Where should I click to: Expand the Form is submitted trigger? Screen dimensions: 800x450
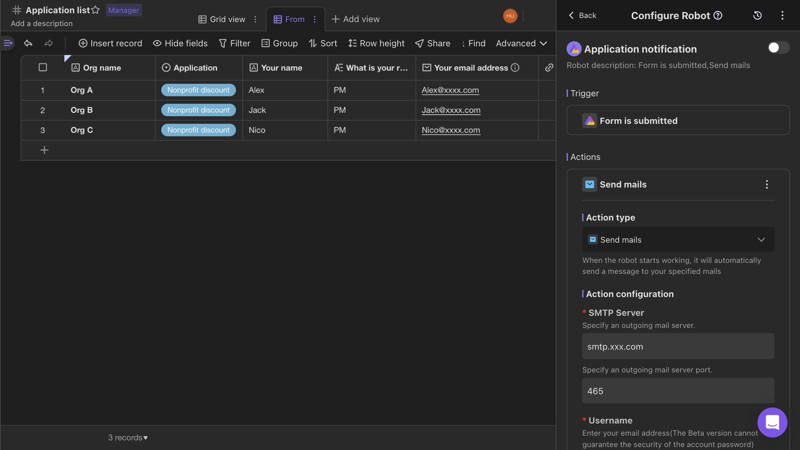(x=678, y=120)
